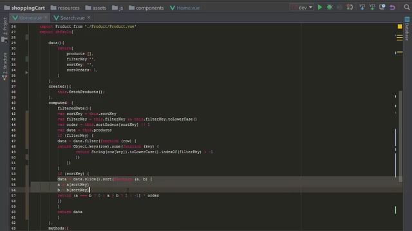The width and height of the screenshot is (412, 231).
Task: Update project via blue VCS arrow icon
Action: (362, 7)
